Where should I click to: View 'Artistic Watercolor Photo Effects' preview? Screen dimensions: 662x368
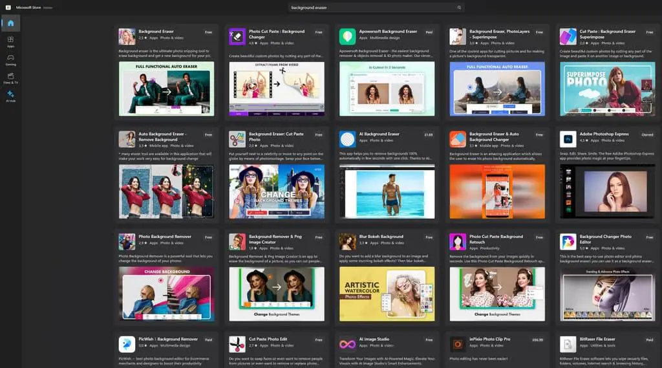click(387, 294)
